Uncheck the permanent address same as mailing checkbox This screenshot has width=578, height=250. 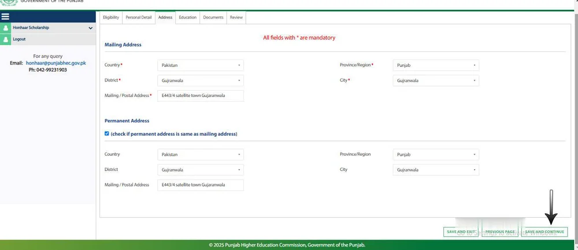click(x=107, y=133)
